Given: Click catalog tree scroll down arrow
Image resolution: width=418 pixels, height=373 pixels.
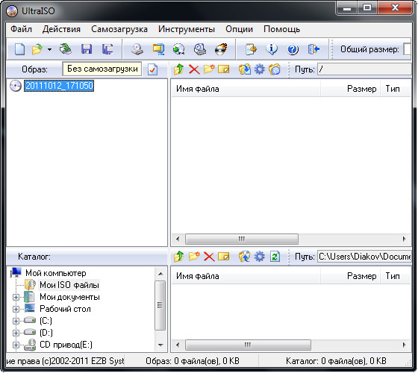Looking at the screenshot, I should [x=160, y=345].
